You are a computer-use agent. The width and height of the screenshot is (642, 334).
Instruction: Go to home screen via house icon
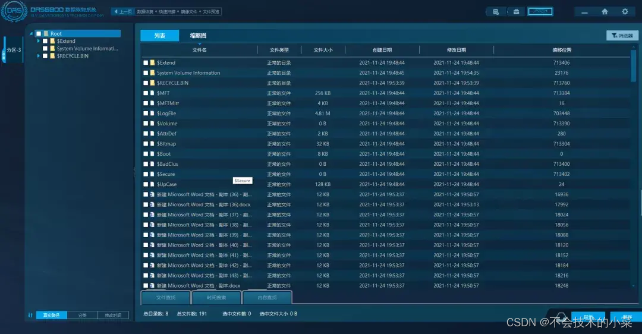pos(605,11)
